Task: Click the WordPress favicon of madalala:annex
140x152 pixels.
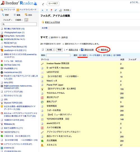Action: pyautogui.click(x=2, y=72)
